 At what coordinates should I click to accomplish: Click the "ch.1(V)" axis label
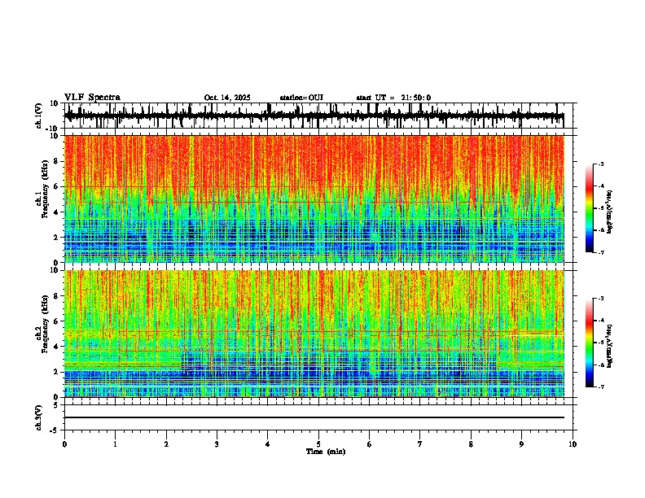tap(39, 116)
